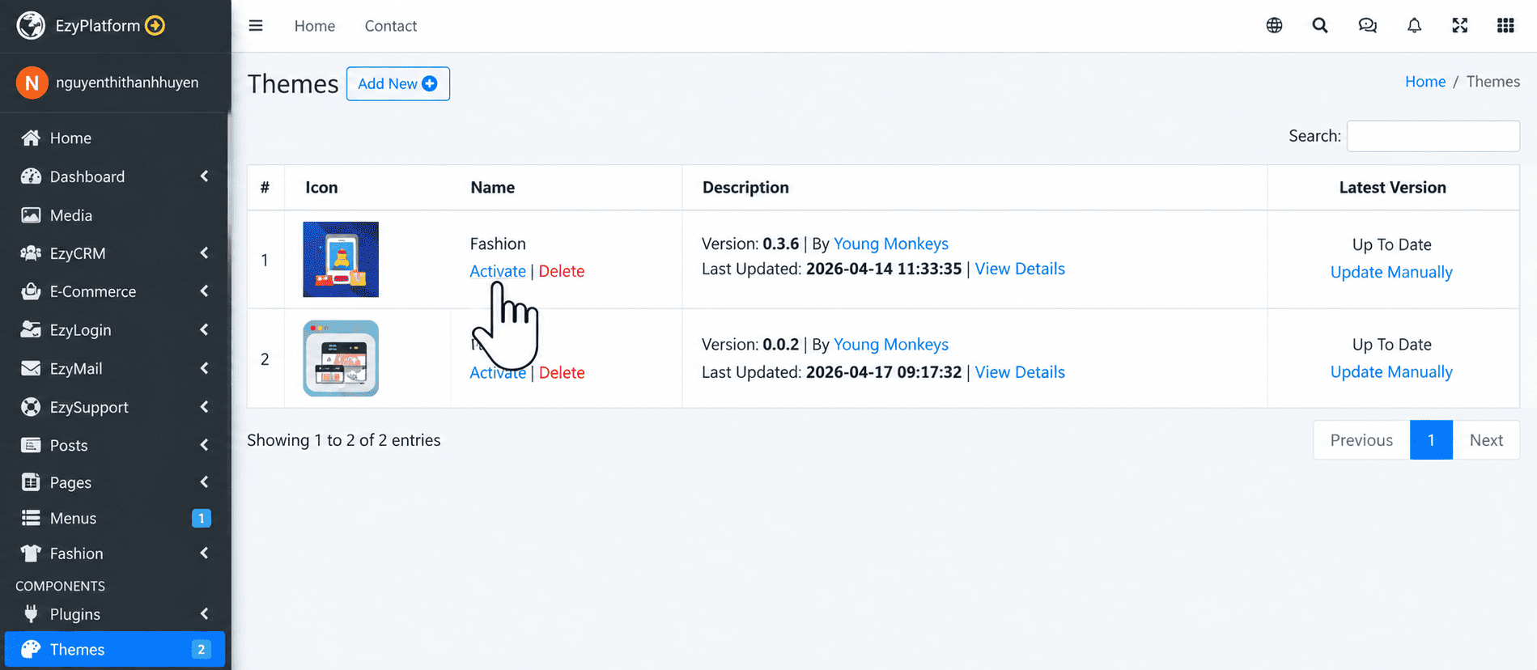Viewport: 1537px width, 670px height.
Task: Activate the Fashion theme
Action: (498, 271)
